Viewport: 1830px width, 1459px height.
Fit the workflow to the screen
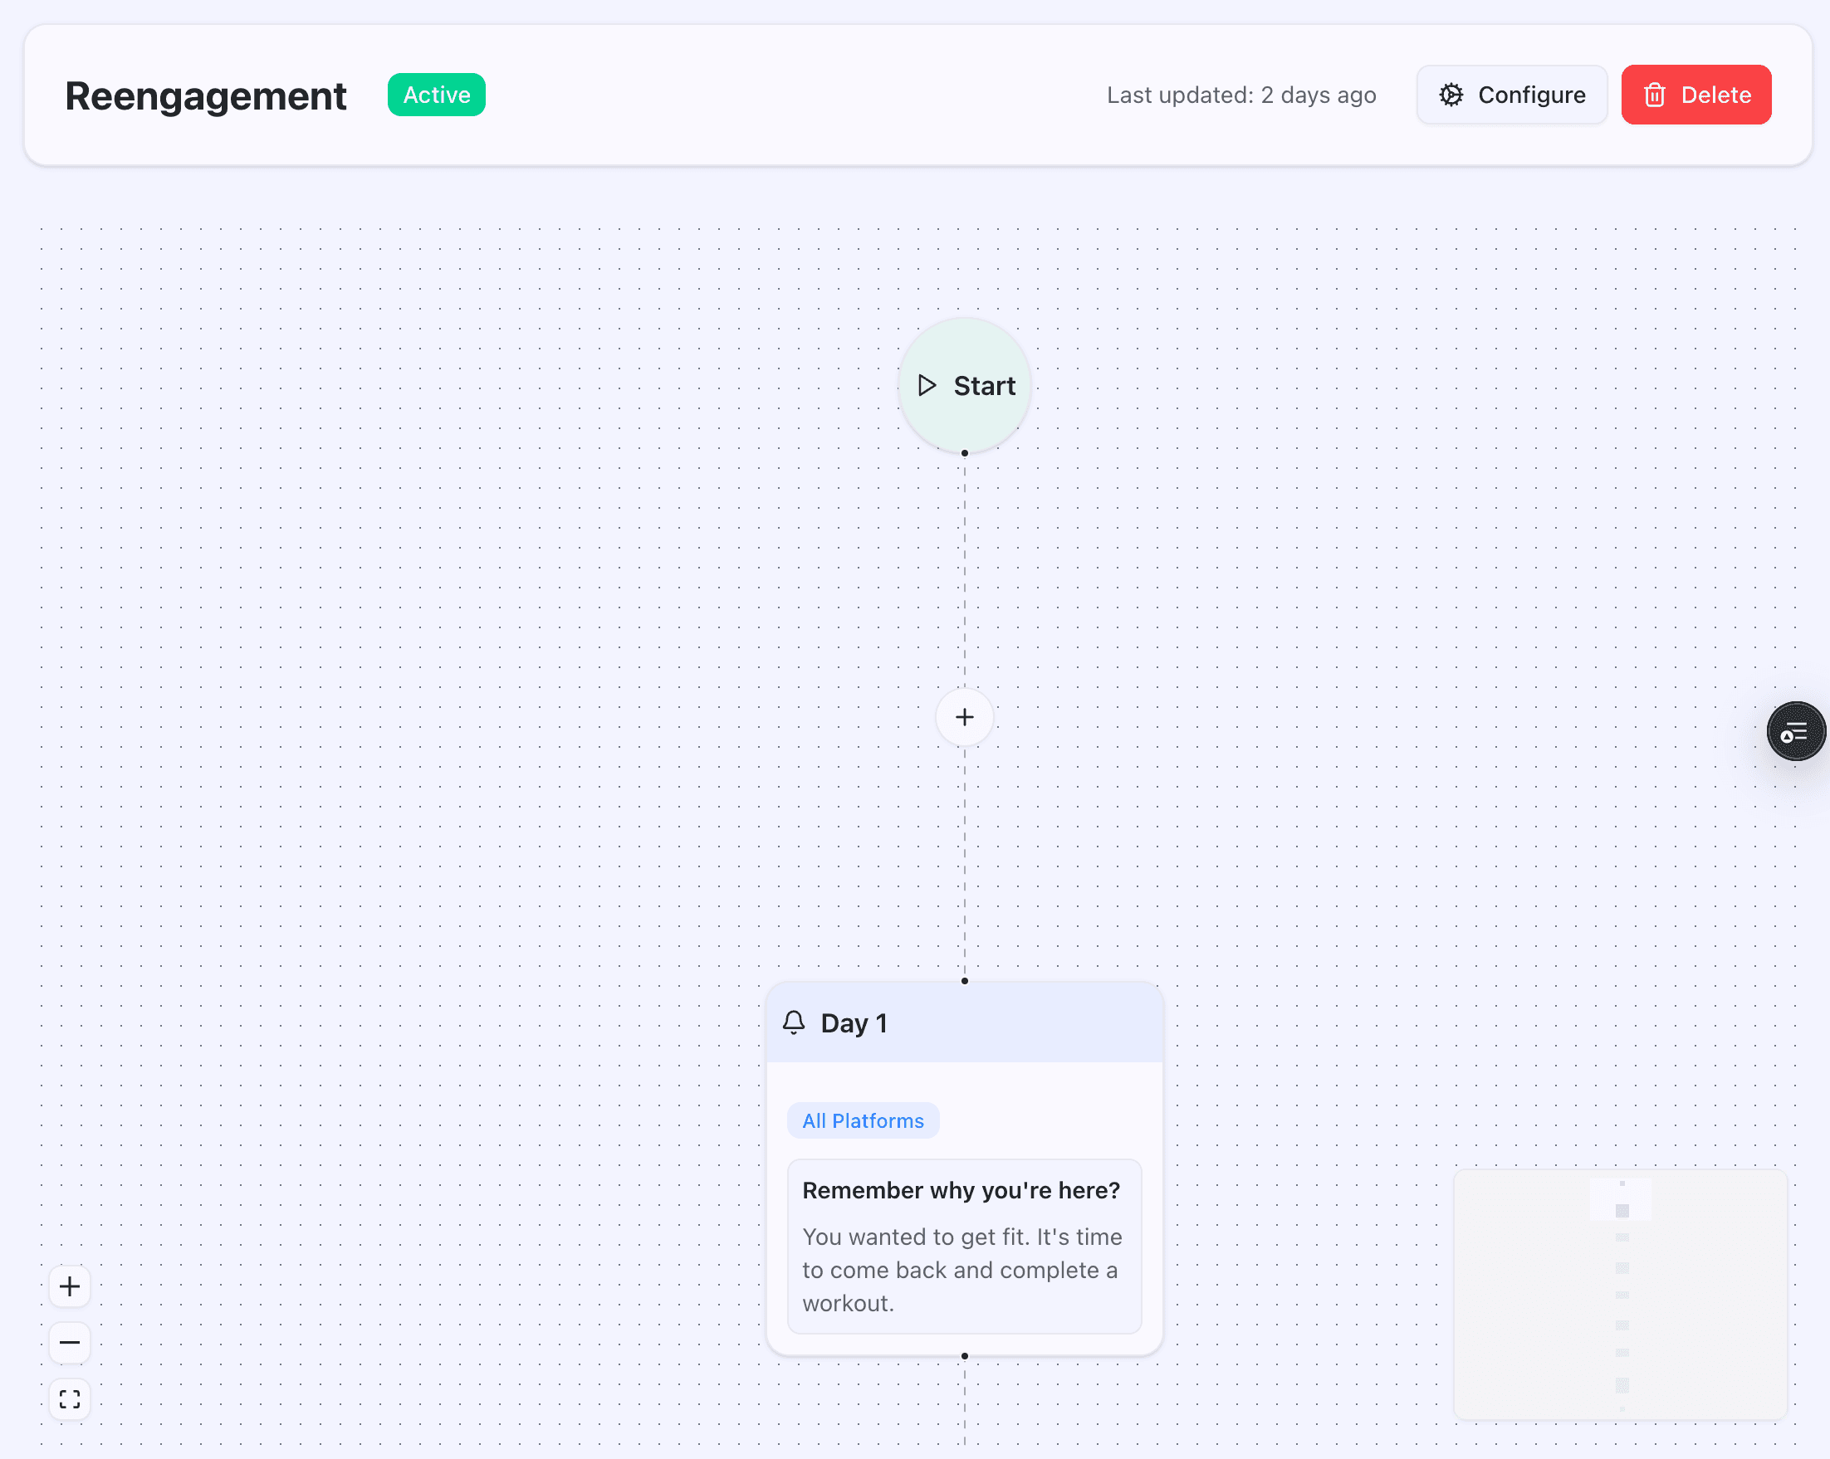(x=70, y=1399)
